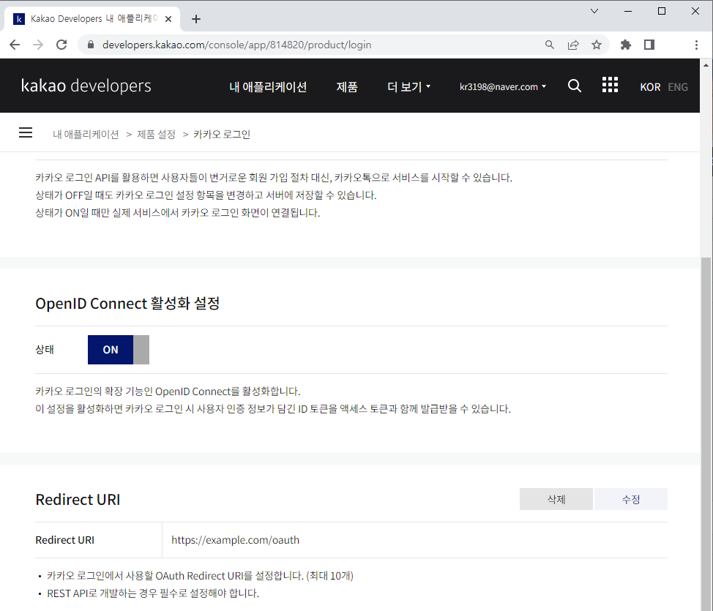
Task: Select the Kakao Developers browser tab
Action: pos(92,18)
